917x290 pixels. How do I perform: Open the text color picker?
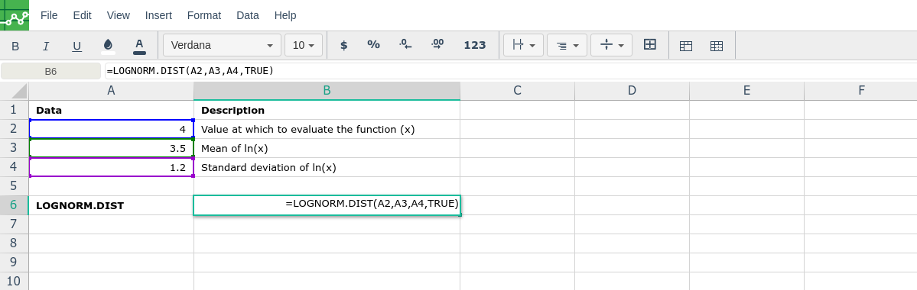point(139,46)
